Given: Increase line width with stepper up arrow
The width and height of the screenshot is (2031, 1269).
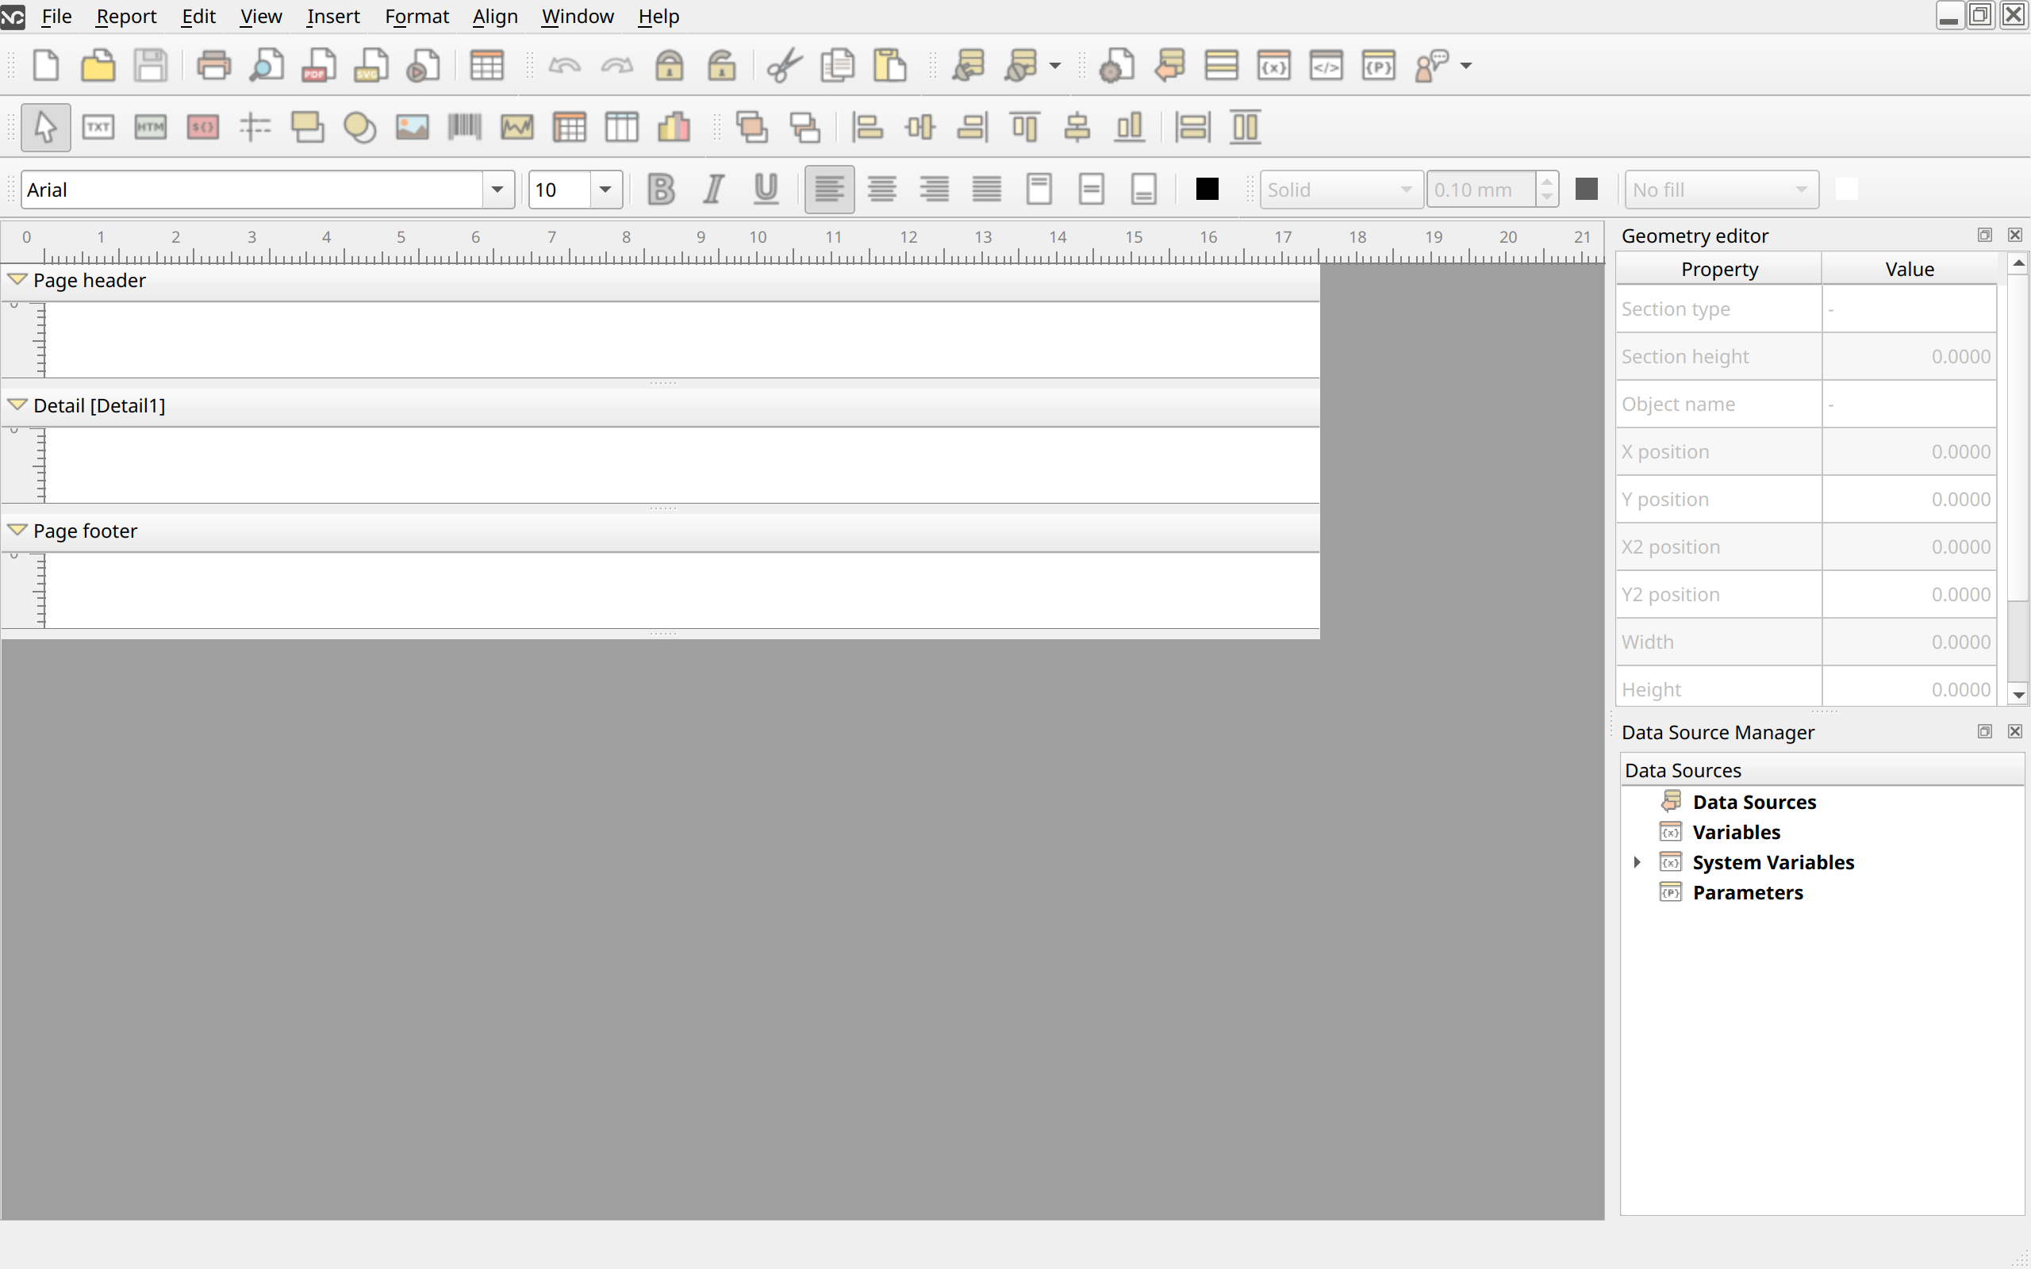Looking at the screenshot, I should click(1547, 181).
